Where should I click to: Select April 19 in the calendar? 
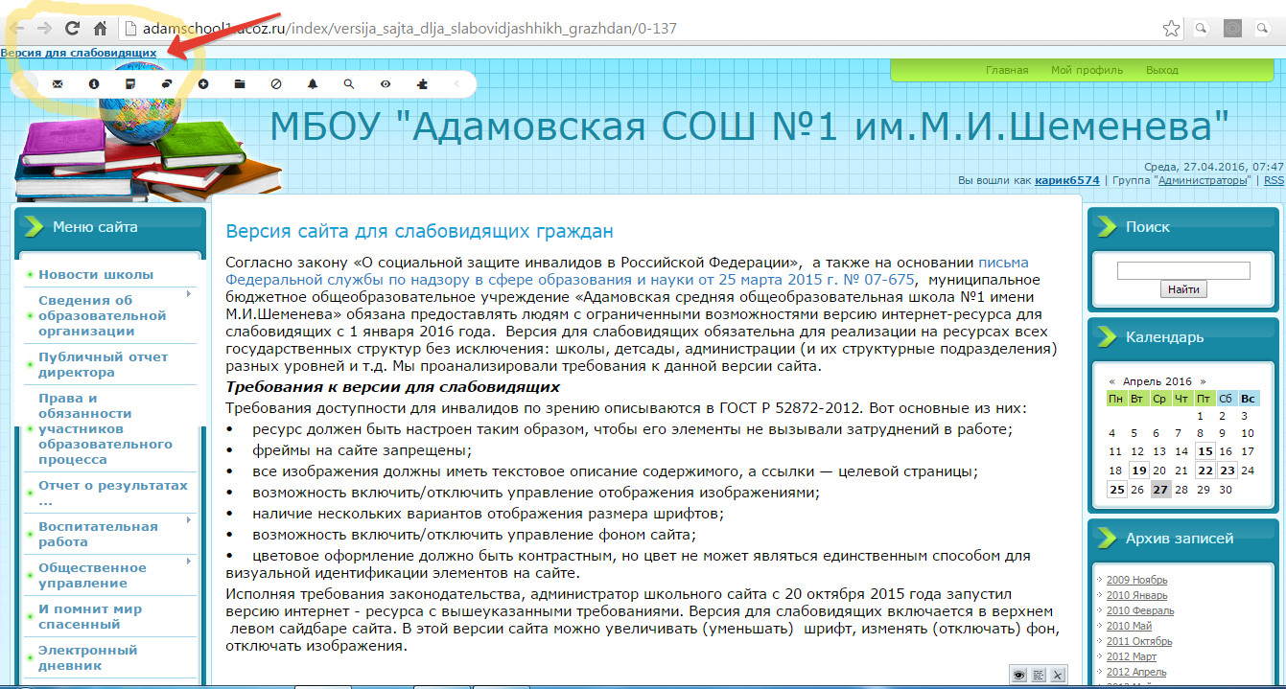tap(1139, 471)
